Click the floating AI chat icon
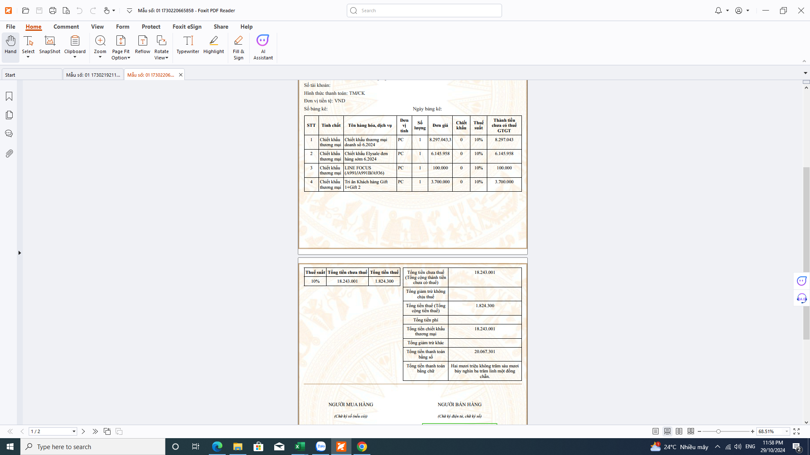Viewport: 810px width, 455px height. point(802,281)
